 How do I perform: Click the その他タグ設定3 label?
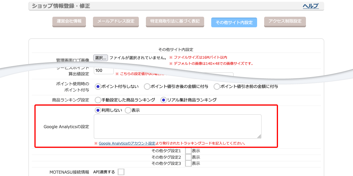[x=166, y=163]
